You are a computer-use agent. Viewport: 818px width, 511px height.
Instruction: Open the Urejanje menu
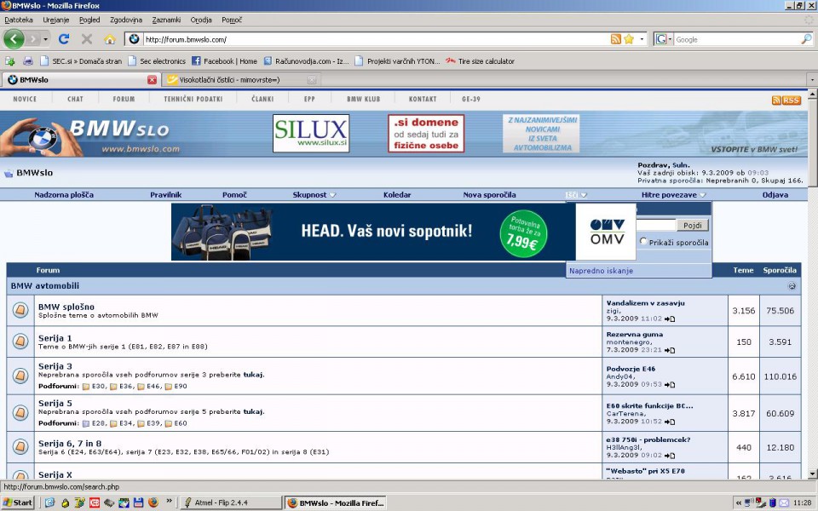tap(56, 20)
